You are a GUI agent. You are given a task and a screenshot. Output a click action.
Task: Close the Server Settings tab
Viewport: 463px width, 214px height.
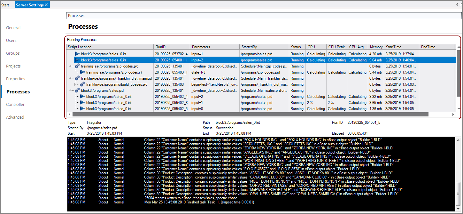click(47, 4)
